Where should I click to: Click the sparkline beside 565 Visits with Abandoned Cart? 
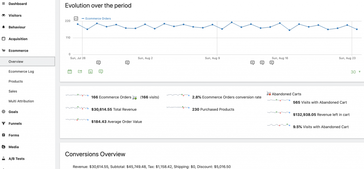click(x=279, y=100)
